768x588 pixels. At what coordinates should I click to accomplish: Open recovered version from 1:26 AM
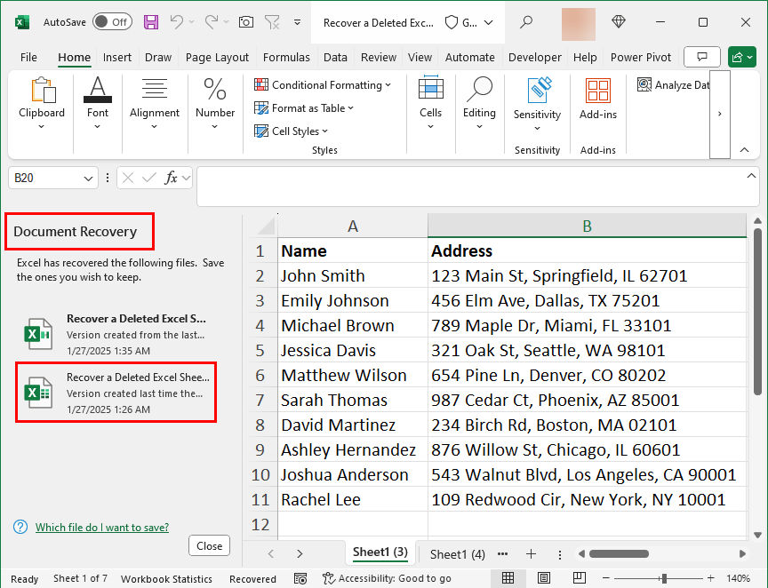pos(116,393)
